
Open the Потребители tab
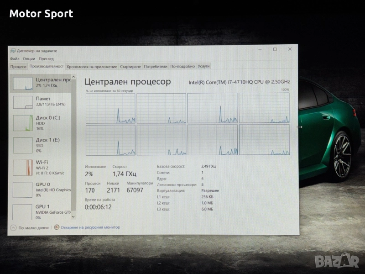point(156,67)
